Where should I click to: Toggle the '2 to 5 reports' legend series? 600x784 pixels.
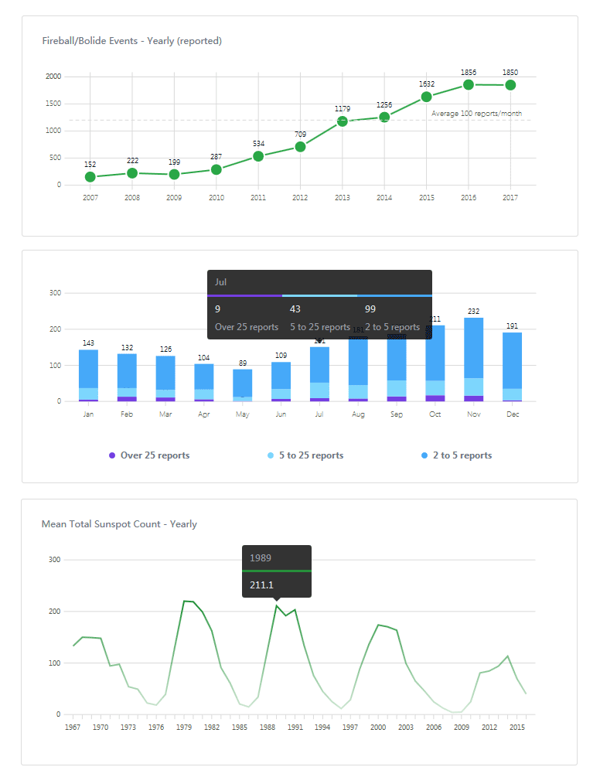coord(462,455)
